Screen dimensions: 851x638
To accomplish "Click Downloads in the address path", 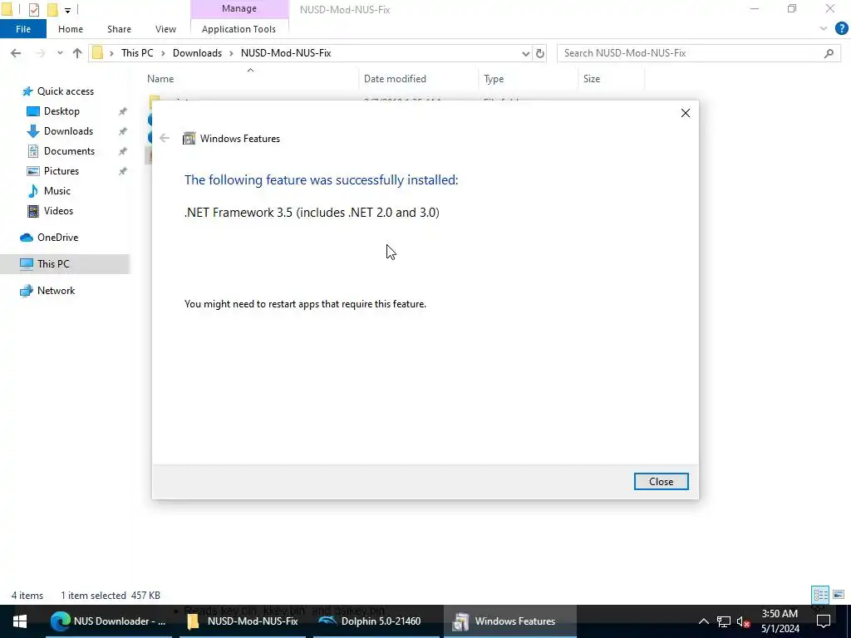I will click(x=197, y=53).
